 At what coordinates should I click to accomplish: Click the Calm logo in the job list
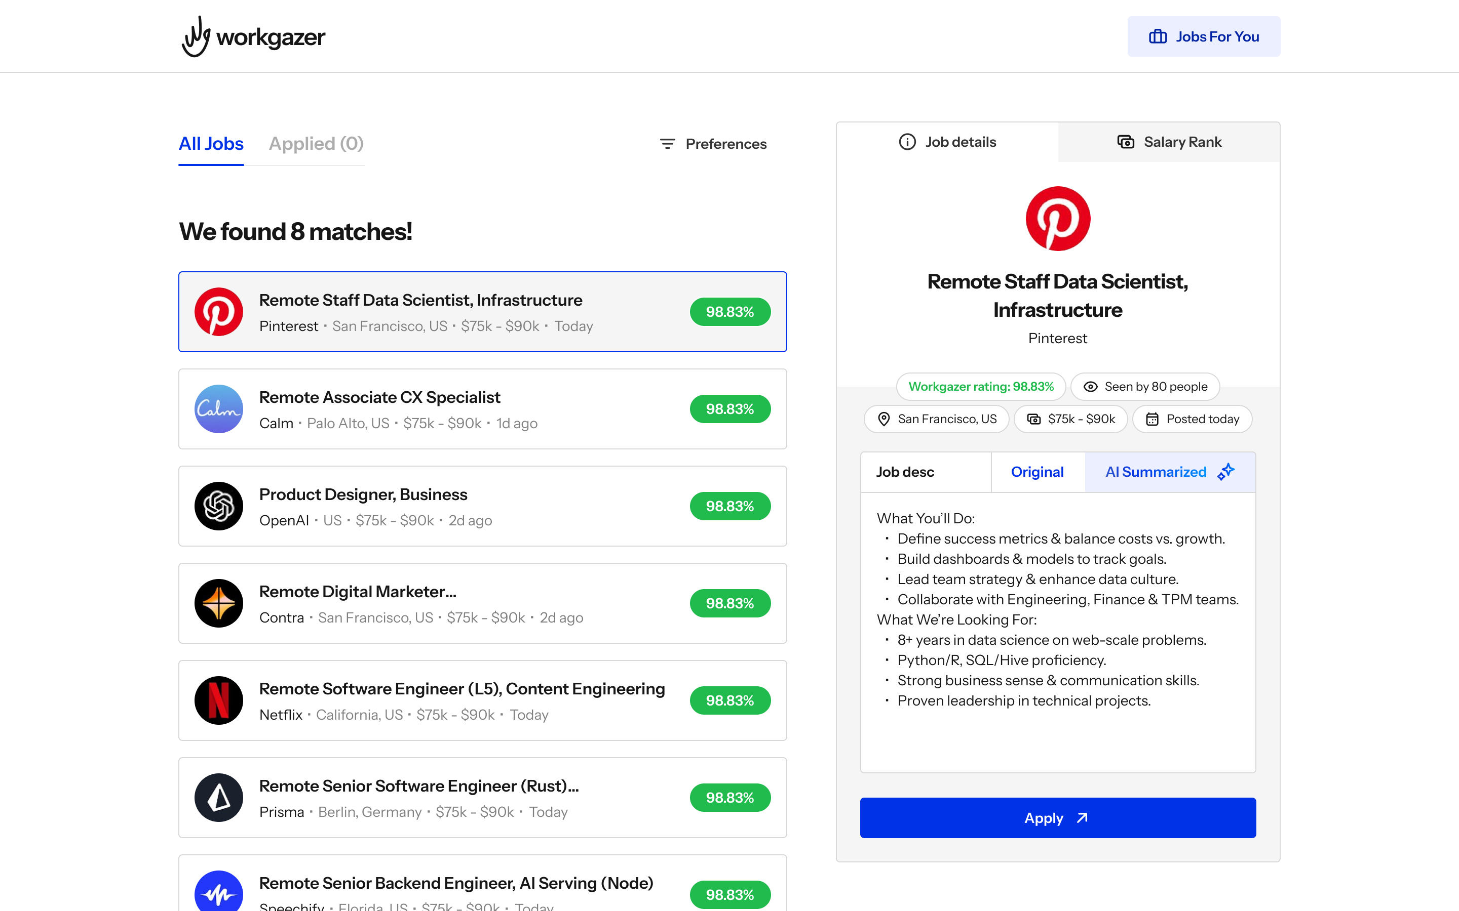point(219,409)
